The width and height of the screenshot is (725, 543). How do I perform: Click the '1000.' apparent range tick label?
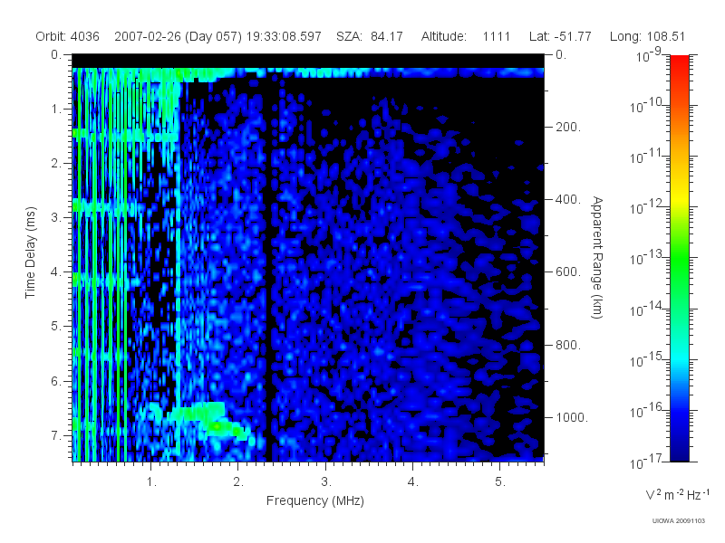572,417
